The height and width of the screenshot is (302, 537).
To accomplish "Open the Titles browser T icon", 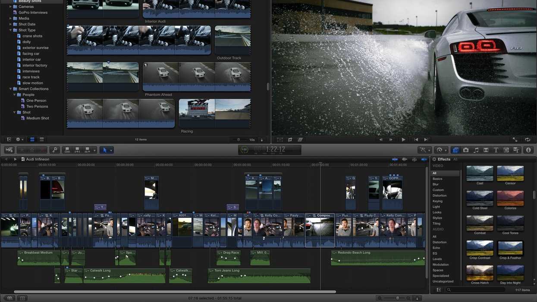I will [496, 150].
